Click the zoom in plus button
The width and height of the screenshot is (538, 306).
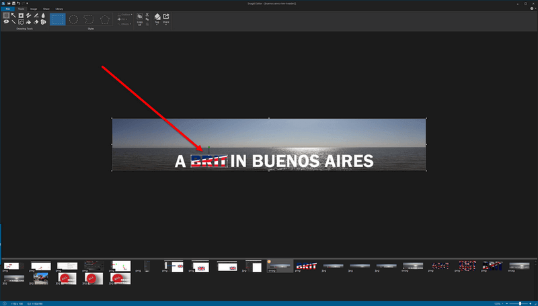[x=530, y=303]
